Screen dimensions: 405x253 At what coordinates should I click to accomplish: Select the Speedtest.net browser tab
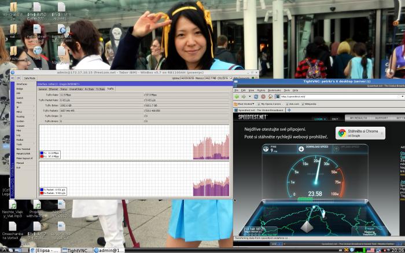[x=259, y=110]
